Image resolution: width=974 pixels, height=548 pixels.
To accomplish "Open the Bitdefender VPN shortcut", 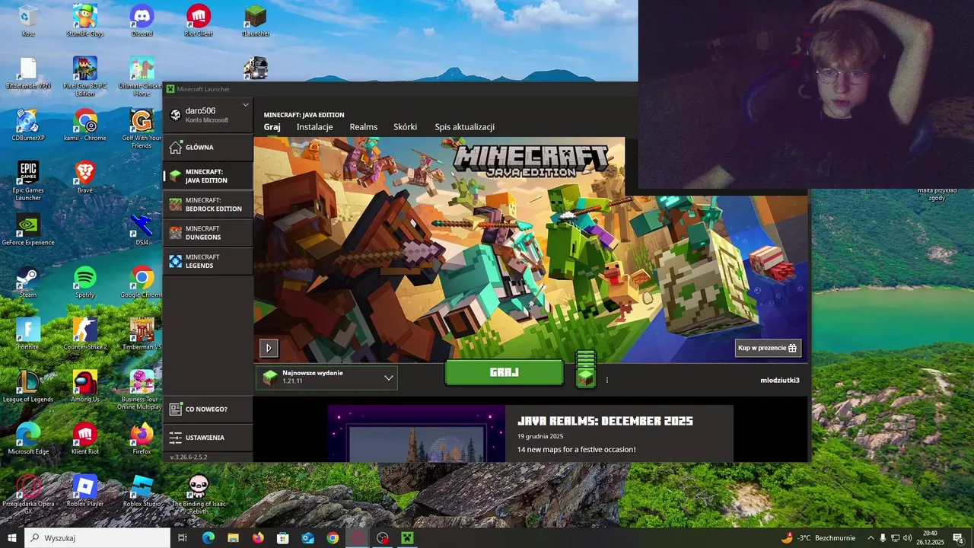I will pos(28,73).
